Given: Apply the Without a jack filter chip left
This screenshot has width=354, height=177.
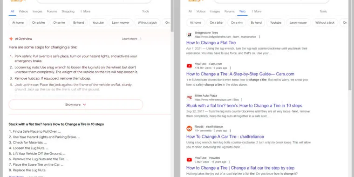Looking at the screenshot, I should (x=147, y=22).
